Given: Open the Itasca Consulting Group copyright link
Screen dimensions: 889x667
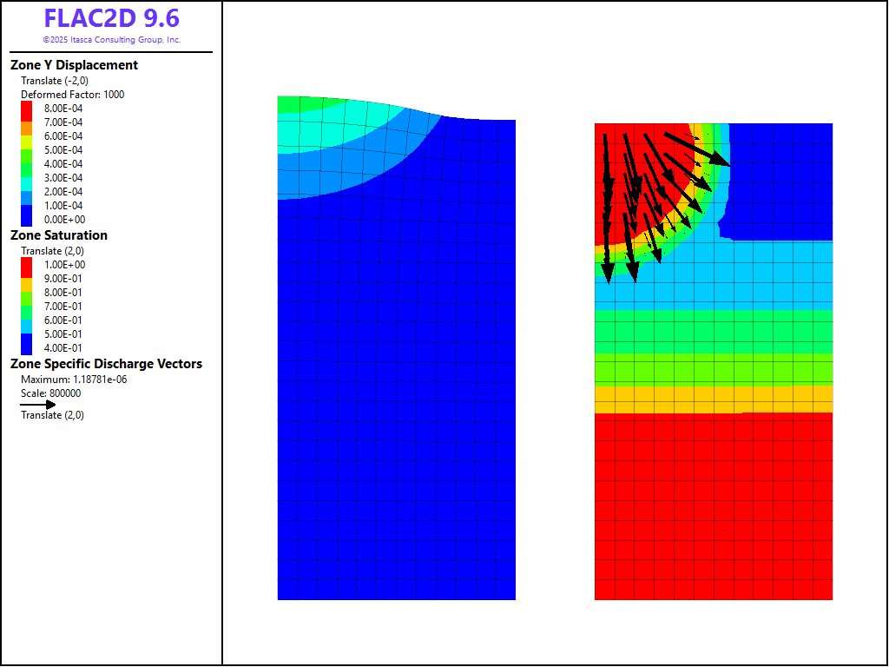Looking at the screenshot, I should click(x=111, y=40).
